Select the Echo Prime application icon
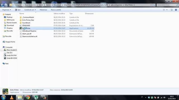 tap(20, 28)
